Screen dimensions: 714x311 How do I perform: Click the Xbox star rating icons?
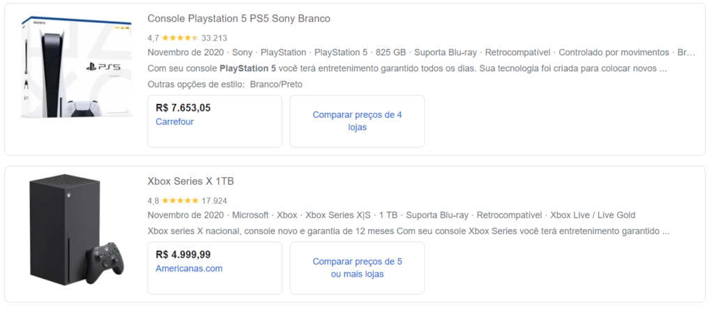pyautogui.click(x=180, y=201)
